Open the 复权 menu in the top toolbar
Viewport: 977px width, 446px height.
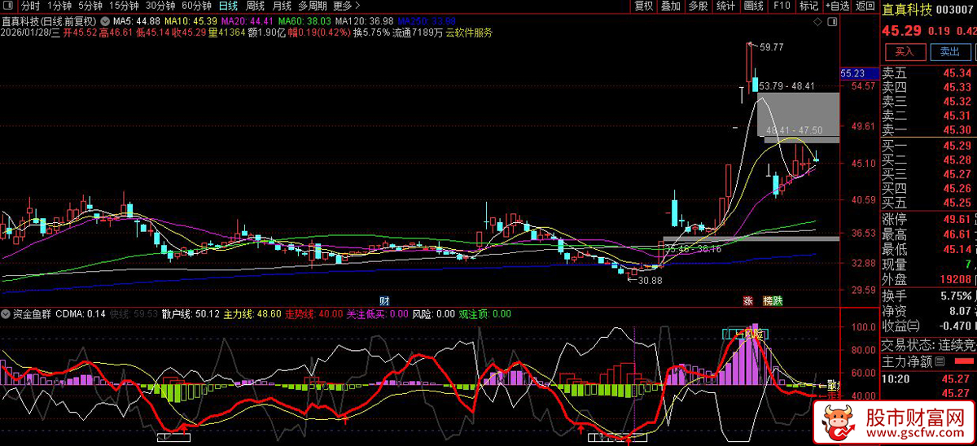click(643, 6)
